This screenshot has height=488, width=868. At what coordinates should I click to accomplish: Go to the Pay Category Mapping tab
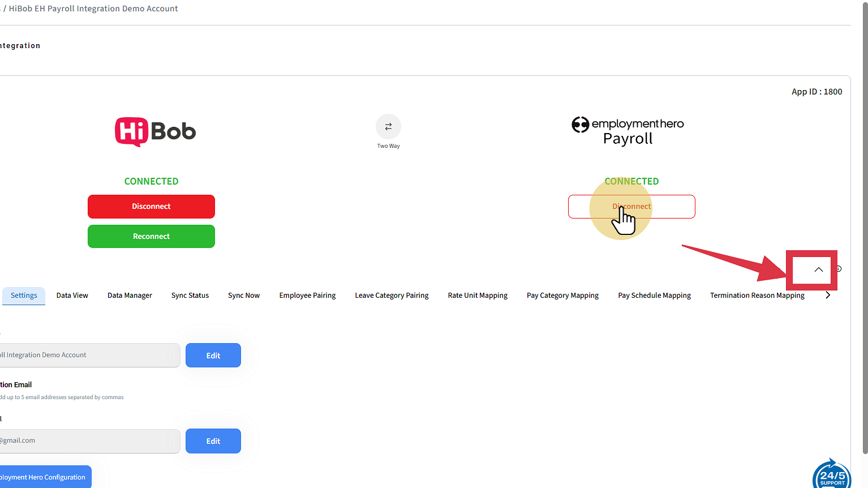(x=562, y=296)
